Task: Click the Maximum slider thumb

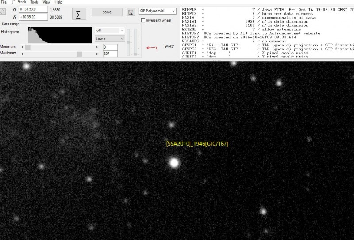Action: (79, 54)
